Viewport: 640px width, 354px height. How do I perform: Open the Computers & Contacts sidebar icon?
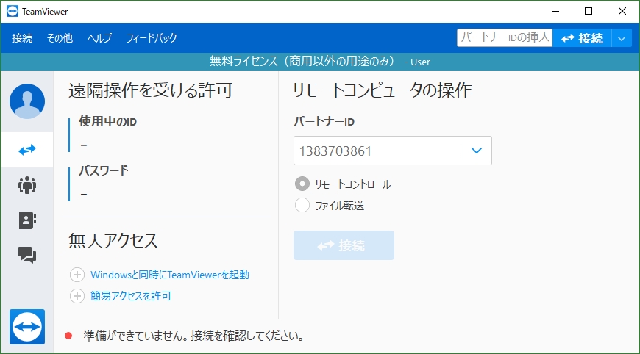point(27,220)
